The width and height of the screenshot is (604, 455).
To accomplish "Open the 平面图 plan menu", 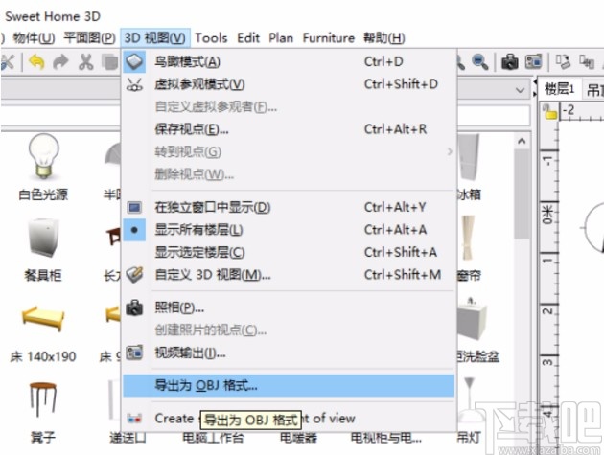I will click(89, 38).
